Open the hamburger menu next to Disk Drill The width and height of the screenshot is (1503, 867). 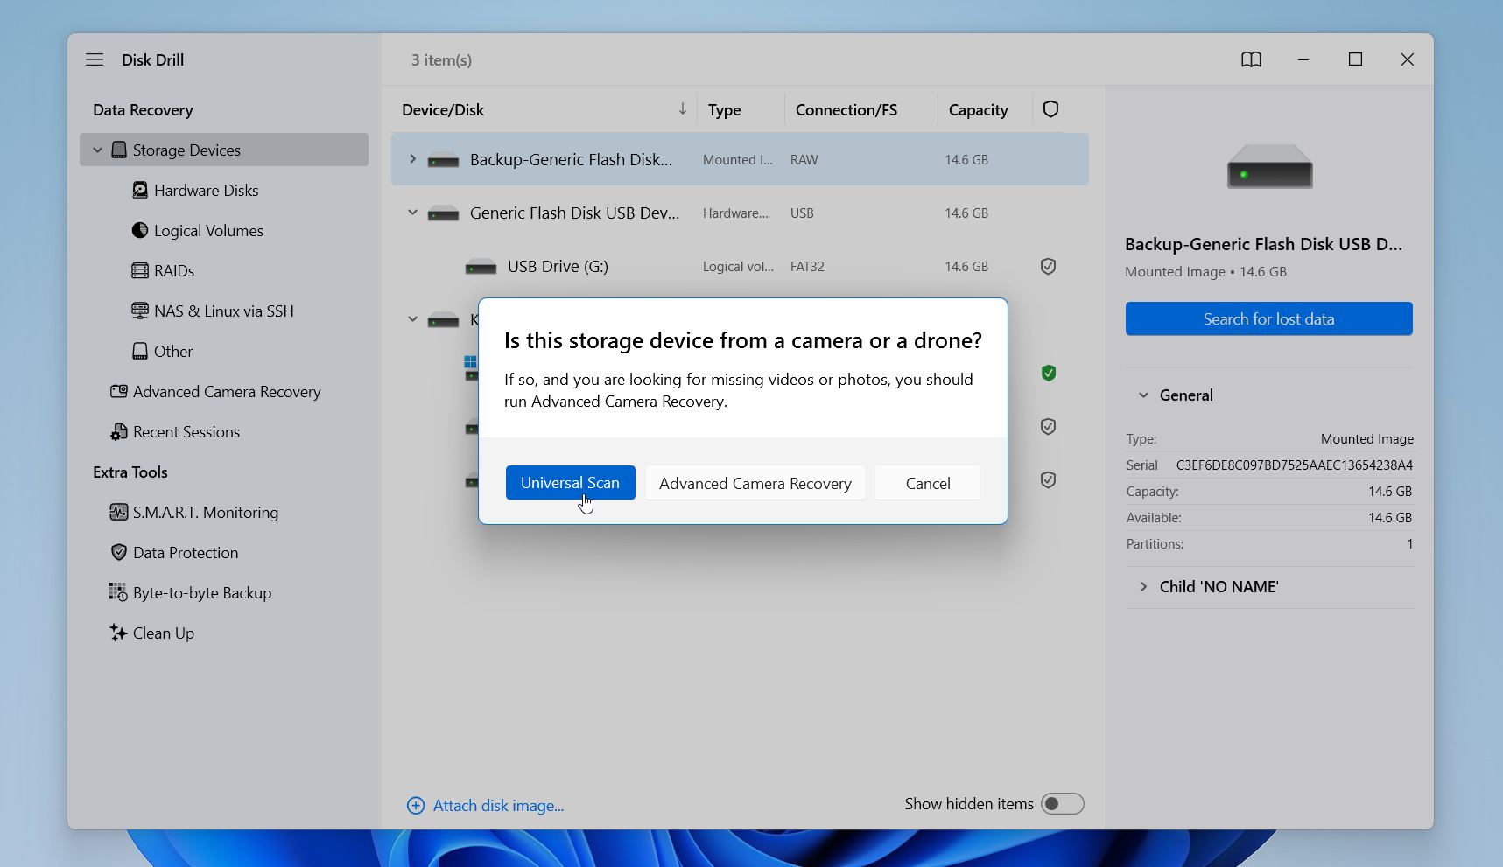(95, 59)
